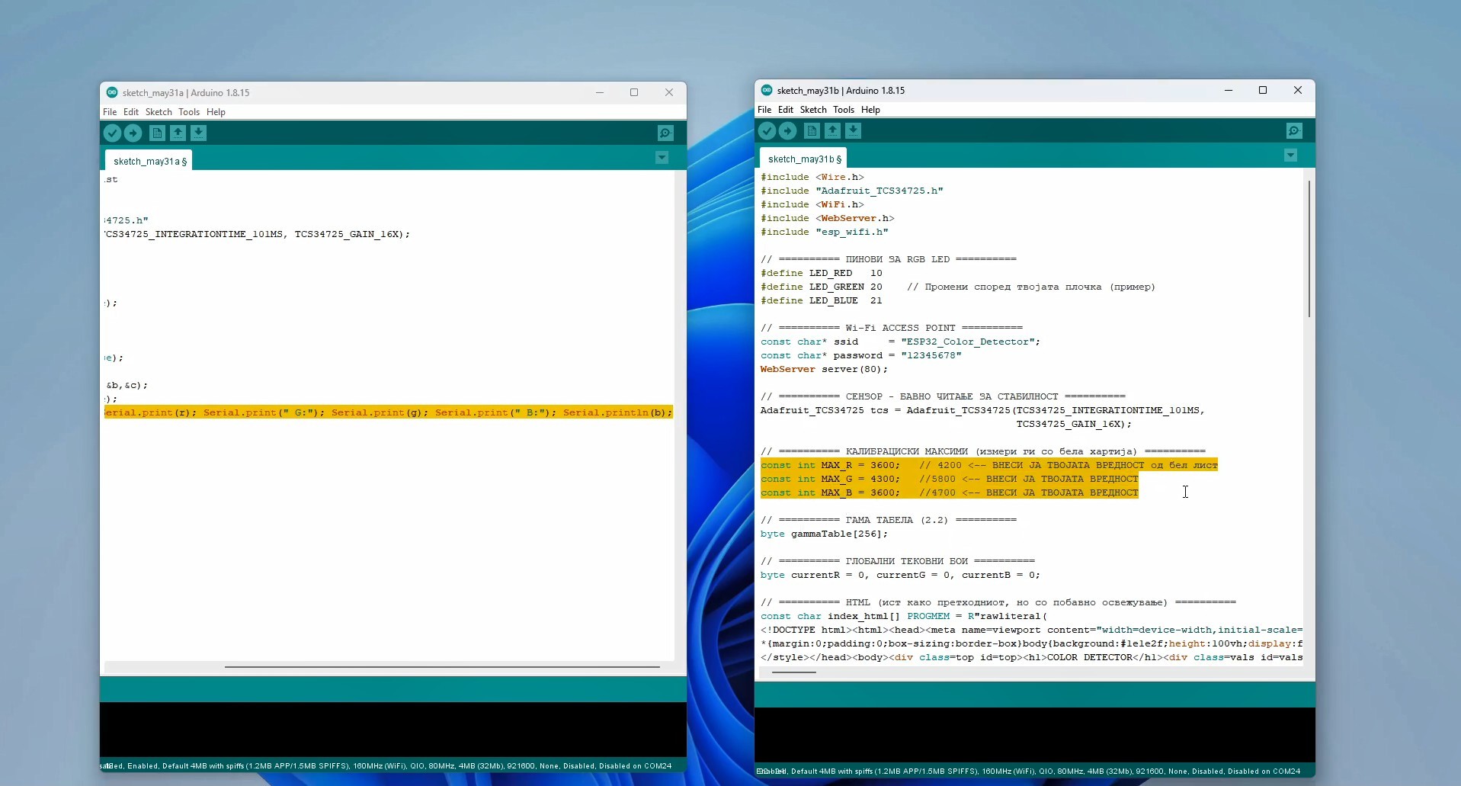Click Upload arrow icon in sketch_may31b window
Viewport: 1461px width, 786px height.
[787, 131]
